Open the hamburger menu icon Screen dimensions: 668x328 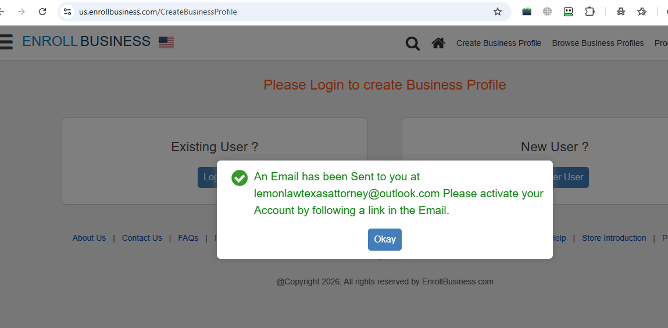tap(6, 42)
